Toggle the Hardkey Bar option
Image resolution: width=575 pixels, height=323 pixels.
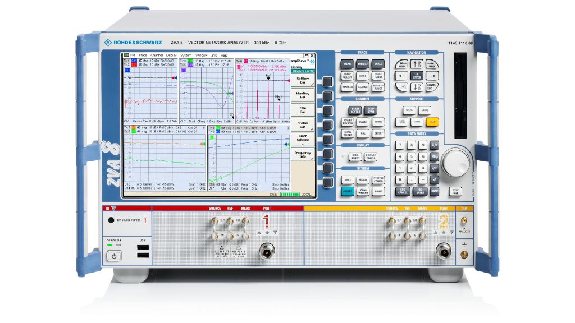pos(303,95)
